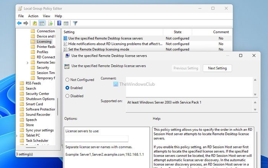Open Help via the question mark icon
Viewport: 268px width, 168px height.
[59, 23]
